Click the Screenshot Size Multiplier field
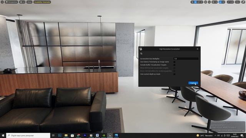Viewport: 246px width, 138px height. pyautogui.click(x=186, y=59)
